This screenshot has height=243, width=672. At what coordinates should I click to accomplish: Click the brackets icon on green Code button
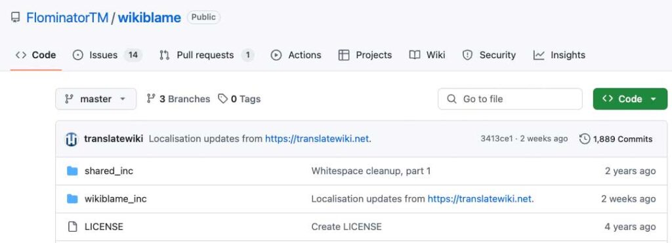[x=607, y=98]
